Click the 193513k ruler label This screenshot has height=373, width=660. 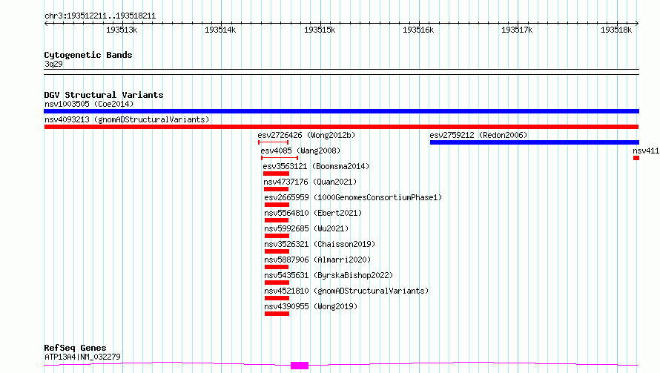122,30
